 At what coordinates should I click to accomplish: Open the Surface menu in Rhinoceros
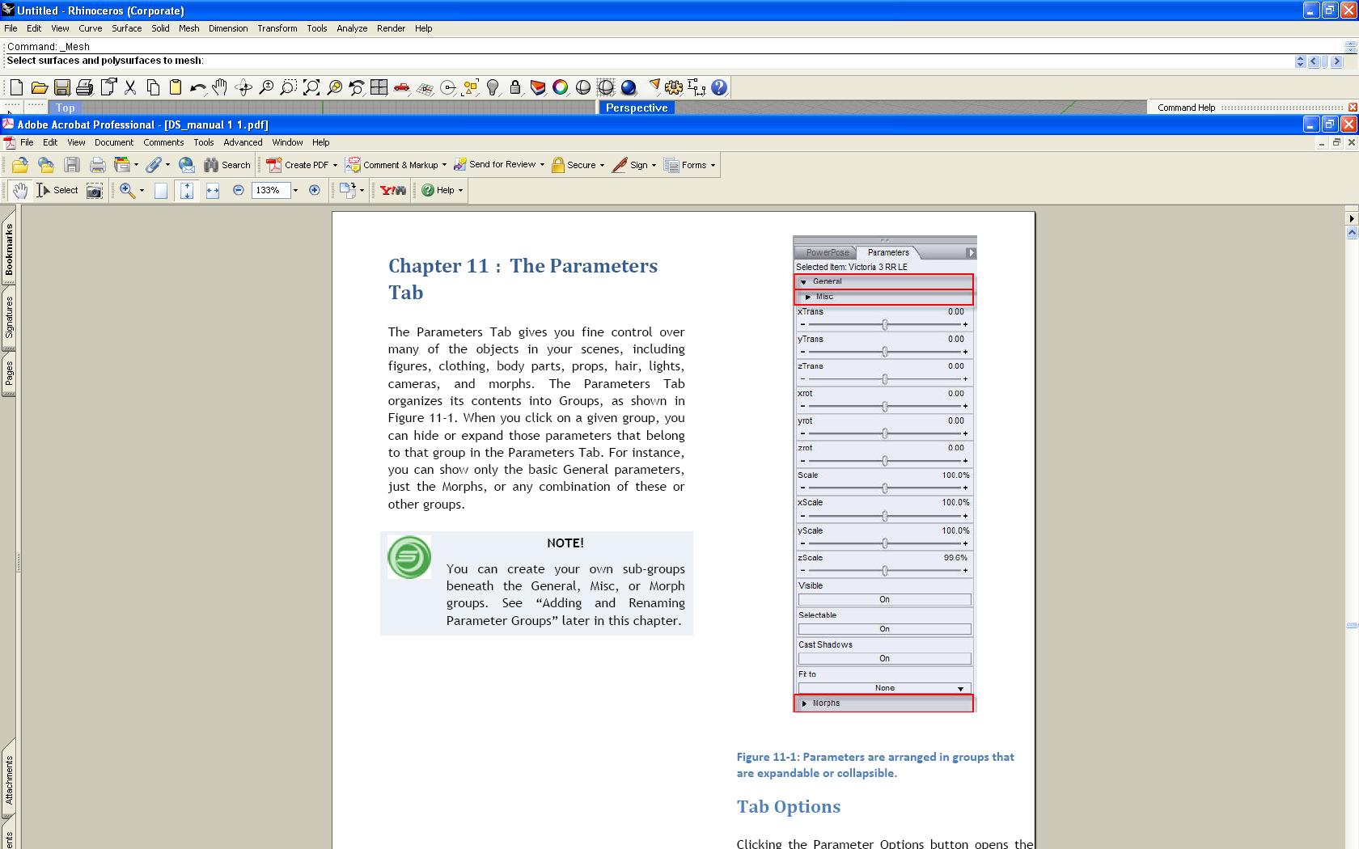tap(127, 28)
